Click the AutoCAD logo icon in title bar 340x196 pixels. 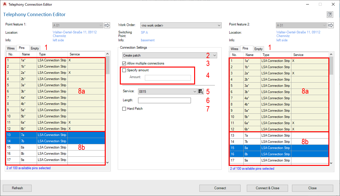tap(5, 4)
